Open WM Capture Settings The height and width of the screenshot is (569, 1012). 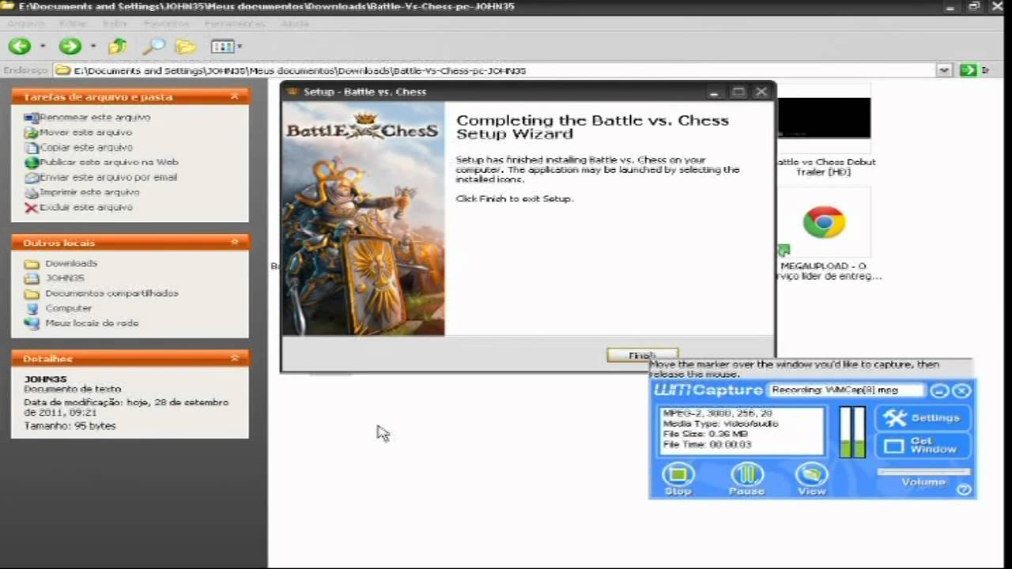tap(923, 418)
